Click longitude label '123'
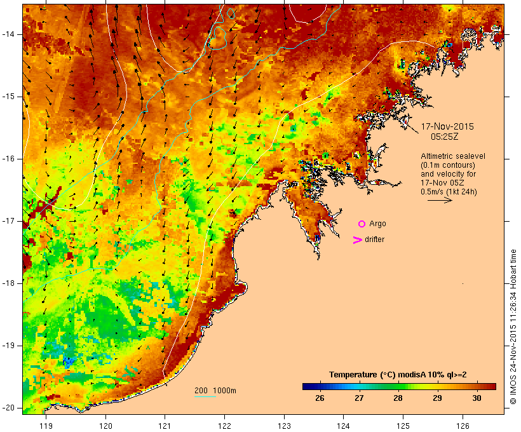The image size is (521, 432). pos(284,426)
